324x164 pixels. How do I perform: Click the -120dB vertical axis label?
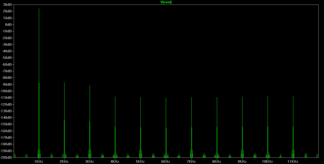click(x=6, y=104)
